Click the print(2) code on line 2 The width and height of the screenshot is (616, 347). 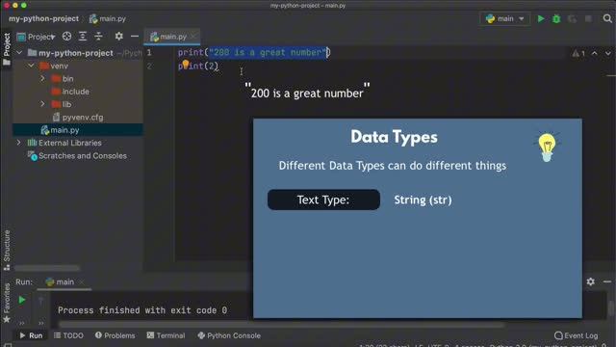pyautogui.click(x=198, y=66)
